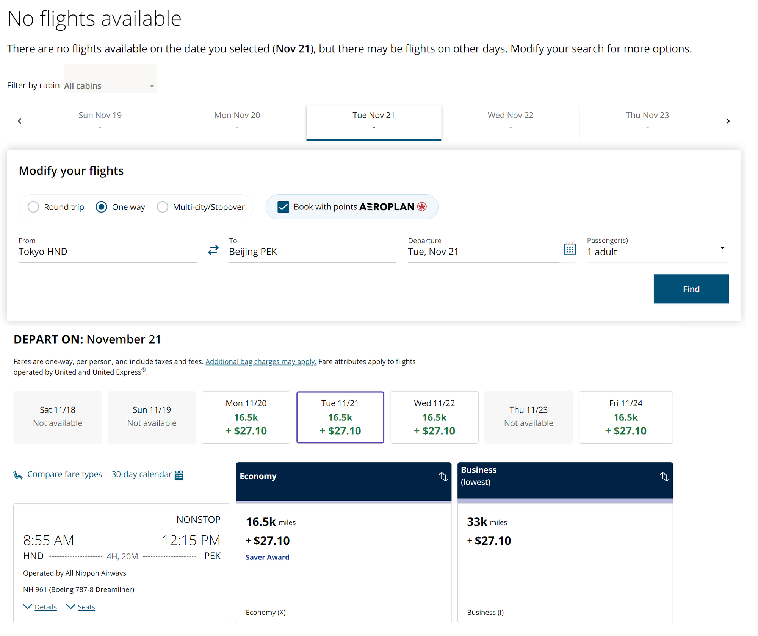The width and height of the screenshot is (758, 636).
Task: Click the Aeroplan maple leaf logo
Action: [422, 207]
